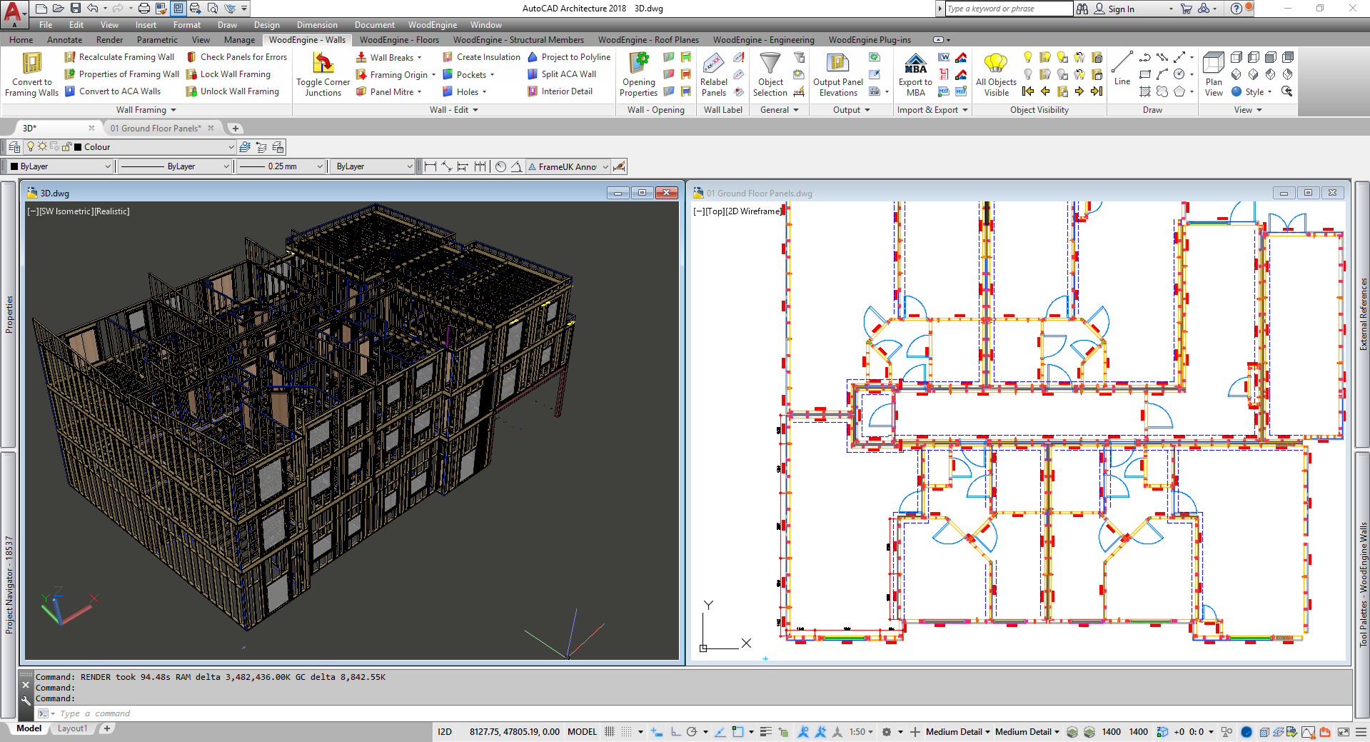This screenshot has width=1370, height=742.
Task: Click Project to Polyline tool
Action: point(569,57)
